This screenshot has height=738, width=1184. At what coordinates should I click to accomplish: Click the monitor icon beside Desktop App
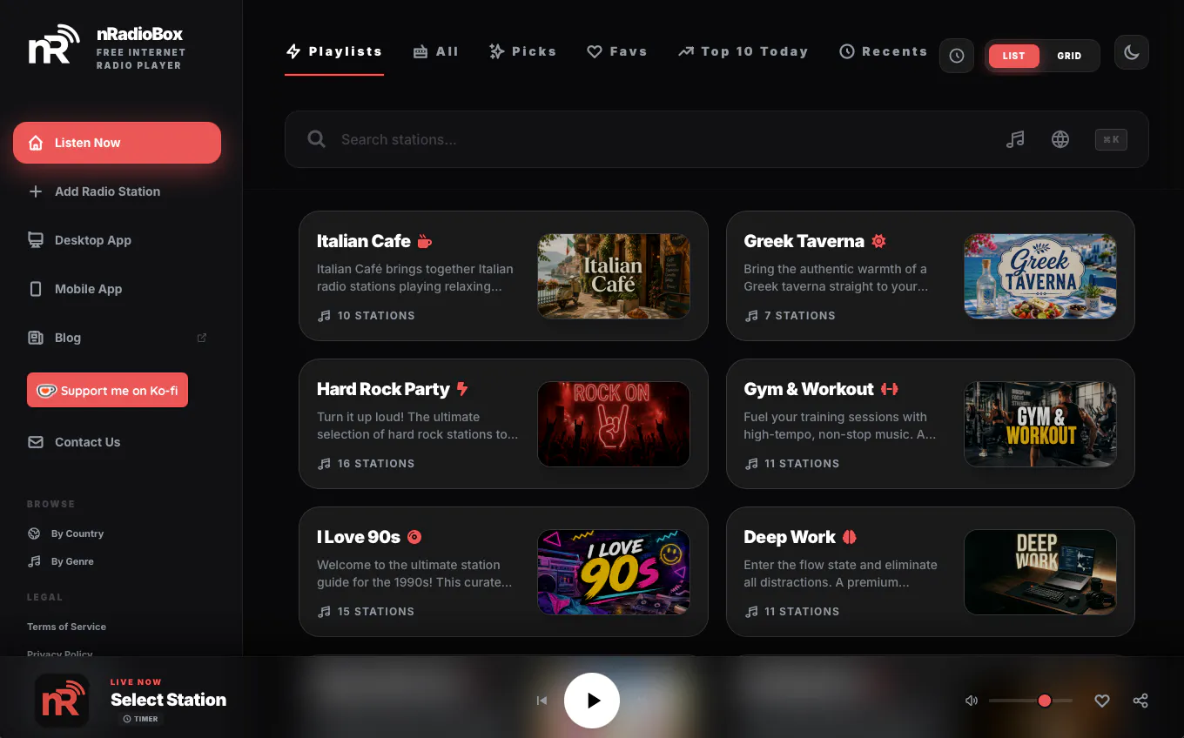(x=36, y=240)
